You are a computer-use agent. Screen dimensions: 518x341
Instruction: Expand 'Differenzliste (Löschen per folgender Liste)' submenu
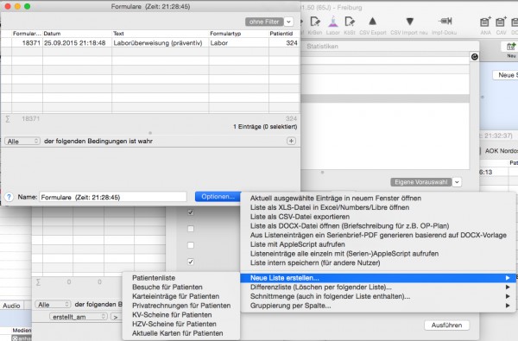[x=508, y=287]
